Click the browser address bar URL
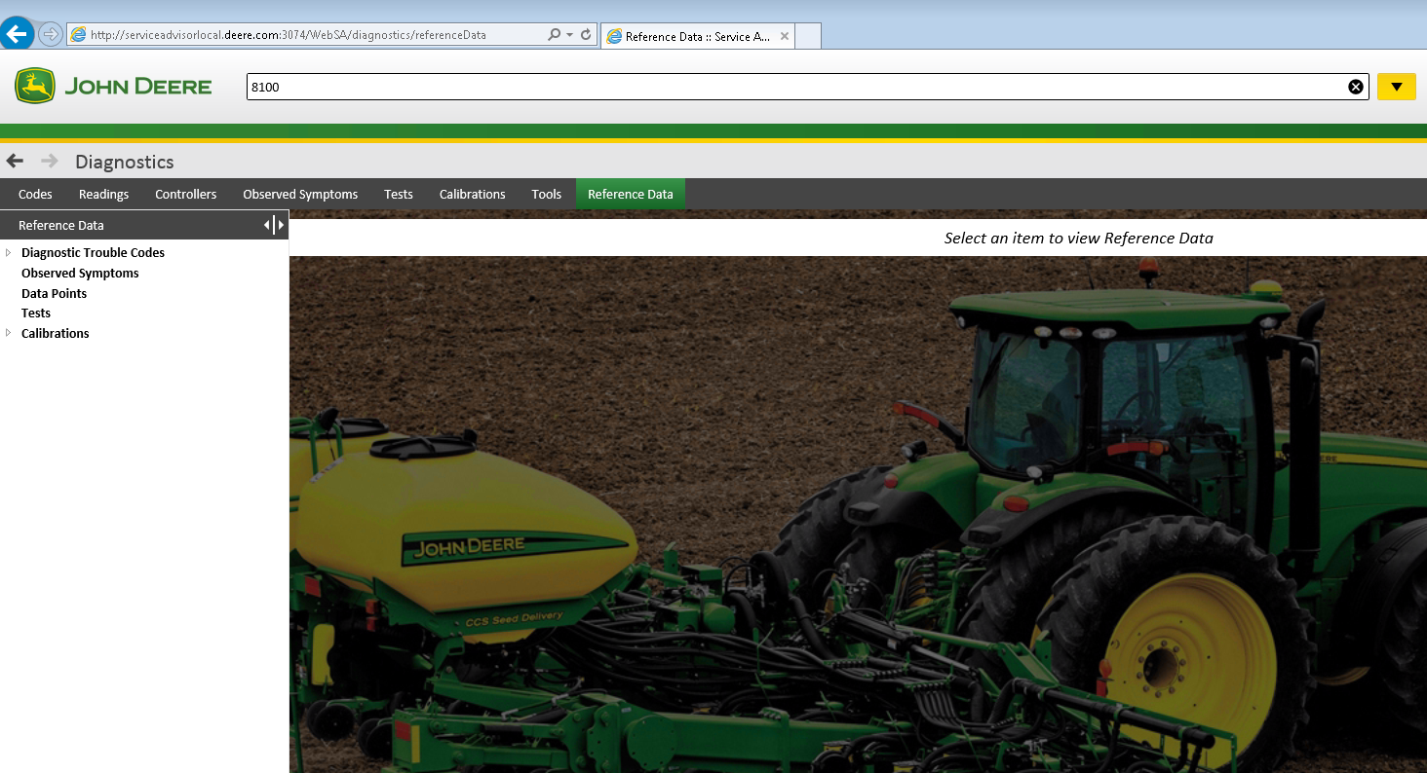Image resolution: width=1427 pixels, height=773 pixels. [288, 35]
